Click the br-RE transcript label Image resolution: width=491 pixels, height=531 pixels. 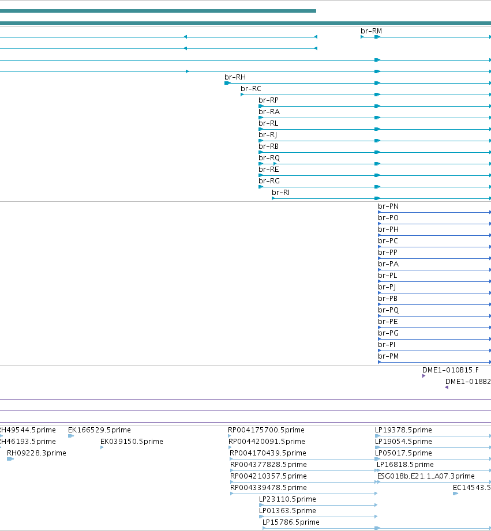tap(268, 170)
